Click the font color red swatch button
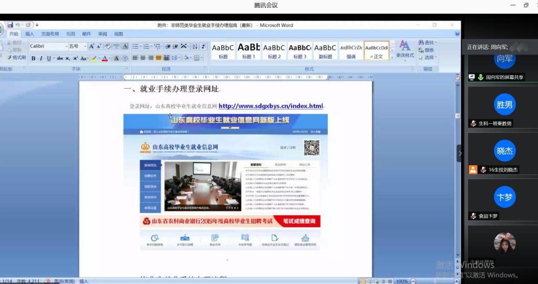This screenshot has height=284, width=538. click(105, 58)
